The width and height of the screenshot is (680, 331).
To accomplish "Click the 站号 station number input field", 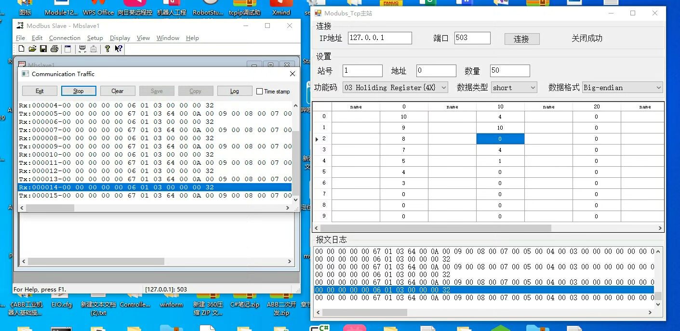I will 362,71.
